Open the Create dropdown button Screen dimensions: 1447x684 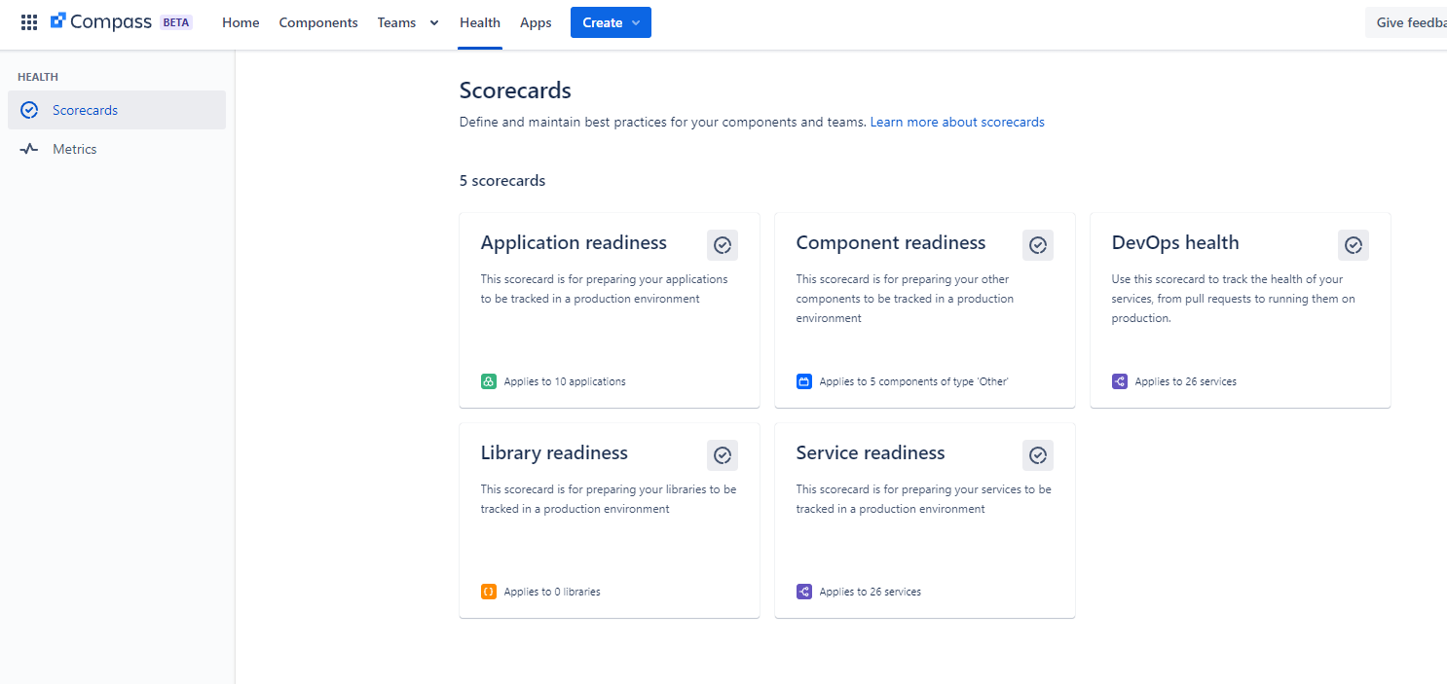tap(611, 22)
